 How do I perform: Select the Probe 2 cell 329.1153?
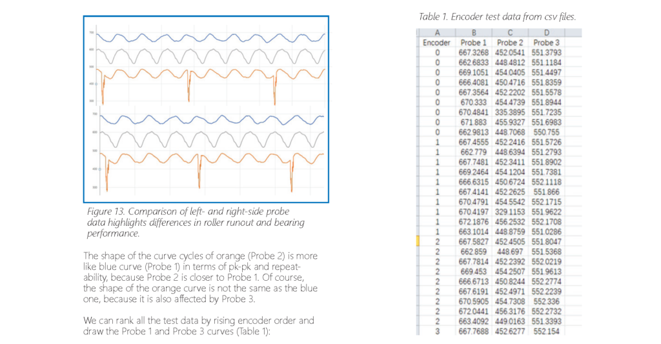pos(510,212)
